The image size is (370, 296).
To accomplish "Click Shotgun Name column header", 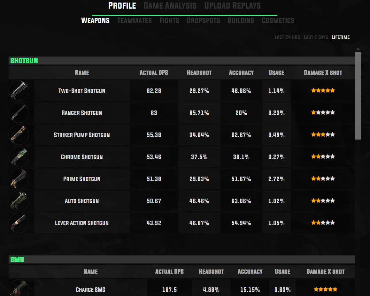I will 82,73.
